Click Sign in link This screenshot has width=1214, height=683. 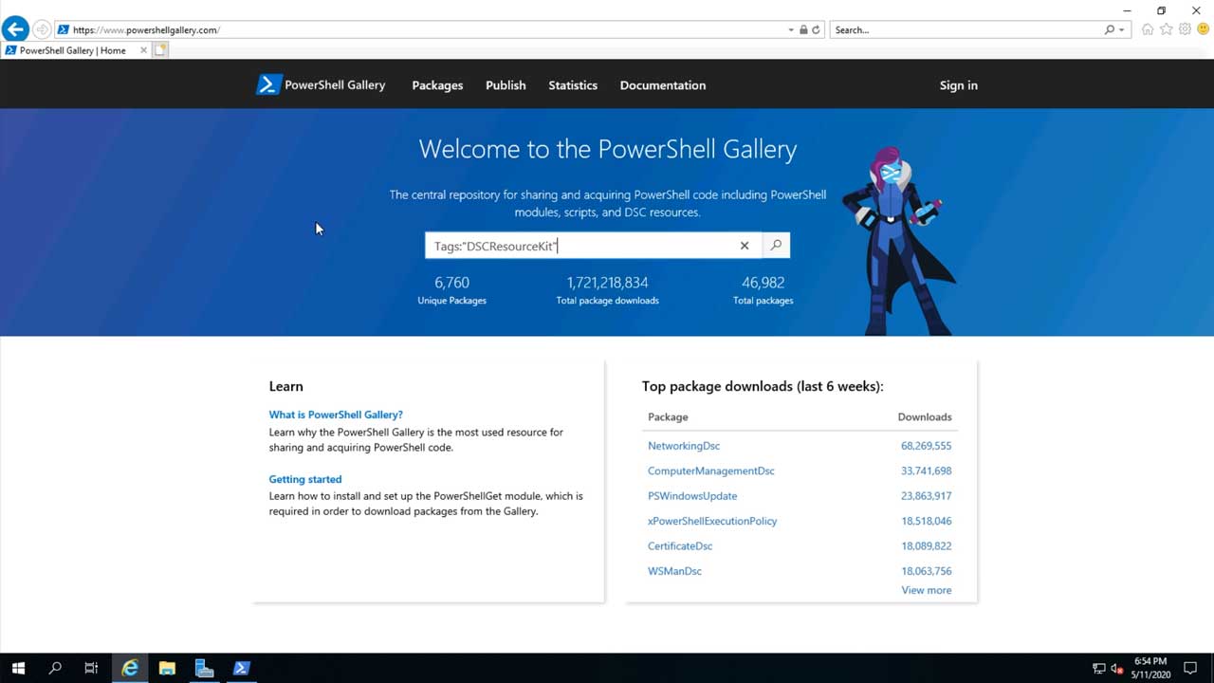point(958,85)
